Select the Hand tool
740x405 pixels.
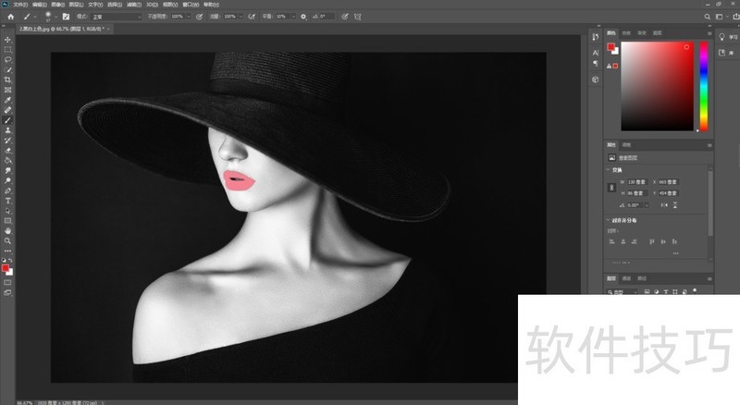tap(8, 230)
